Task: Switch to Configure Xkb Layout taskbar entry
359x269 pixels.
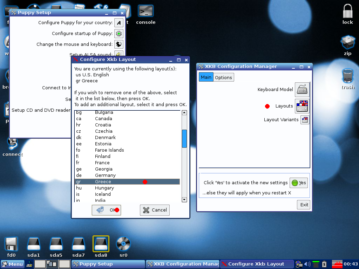Action: click(257, 264)
